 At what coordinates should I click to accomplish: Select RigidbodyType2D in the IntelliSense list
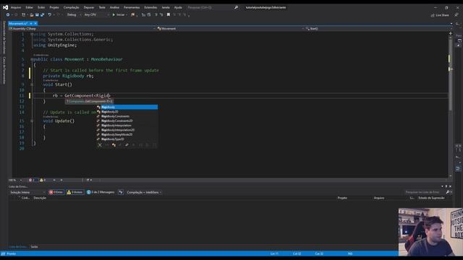coord(127,139)
